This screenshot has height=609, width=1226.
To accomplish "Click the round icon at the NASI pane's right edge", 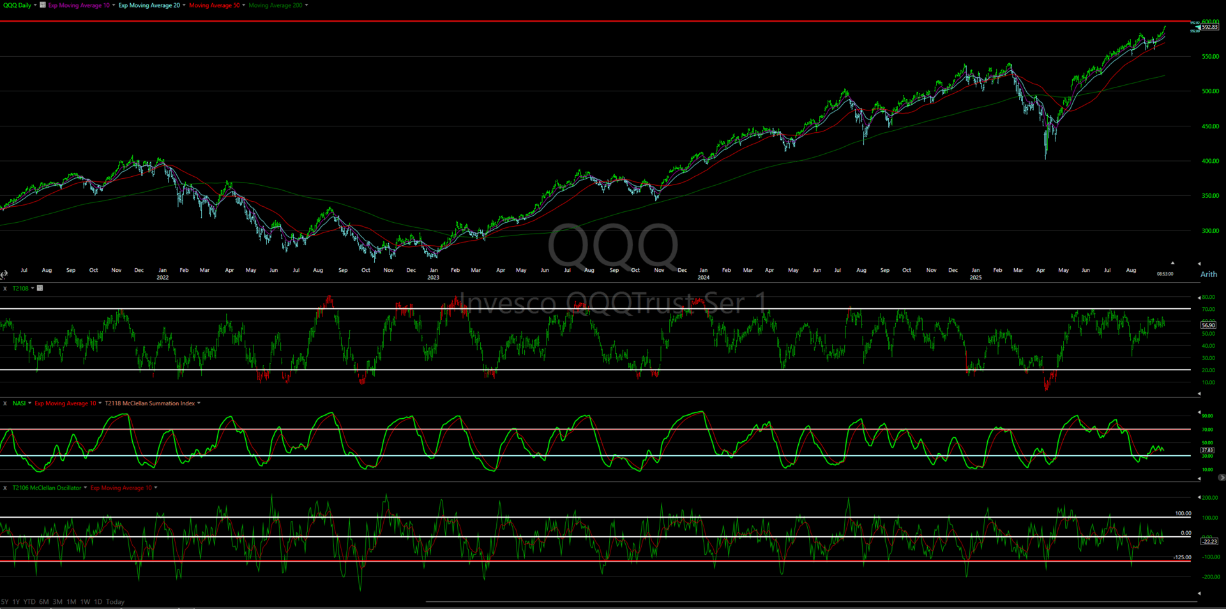I will 1222,477.
